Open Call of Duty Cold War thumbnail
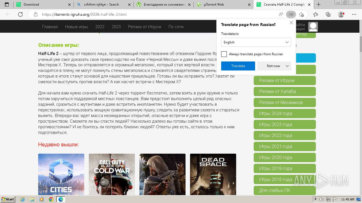 (x=112, y=175)
